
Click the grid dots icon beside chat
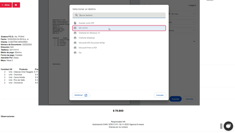coord(221,126)
